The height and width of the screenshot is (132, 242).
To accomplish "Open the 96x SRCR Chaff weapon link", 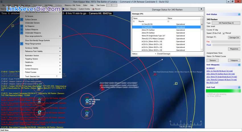I will point(212,83).
